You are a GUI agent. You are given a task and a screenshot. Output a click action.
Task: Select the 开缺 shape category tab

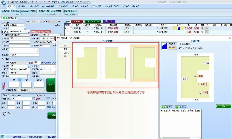tap(65, 49)
